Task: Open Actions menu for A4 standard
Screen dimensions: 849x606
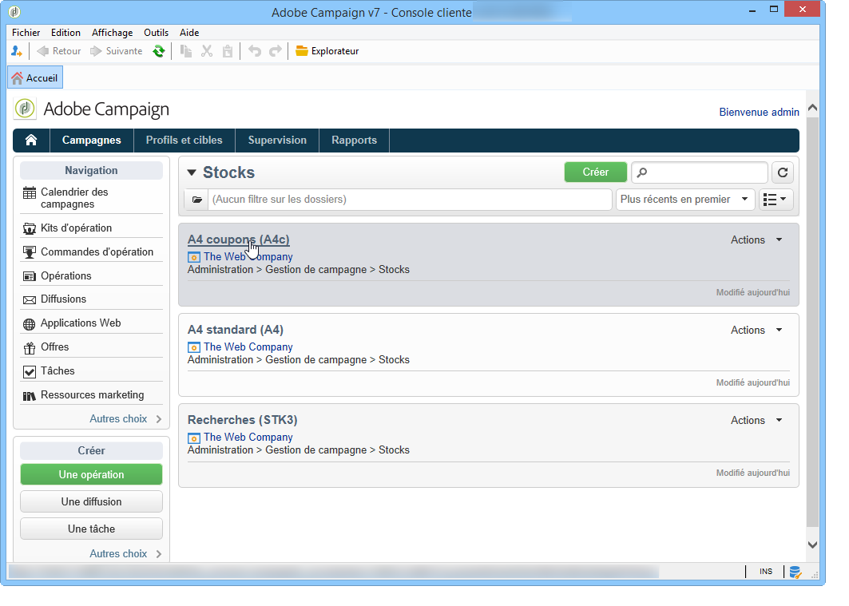Action: click(x=756, y=330)
